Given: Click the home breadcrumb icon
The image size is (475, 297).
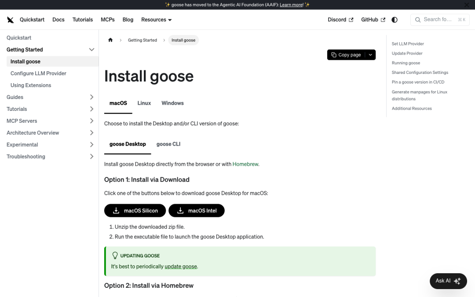Looking at the screenshot, I should coord(110,40).
